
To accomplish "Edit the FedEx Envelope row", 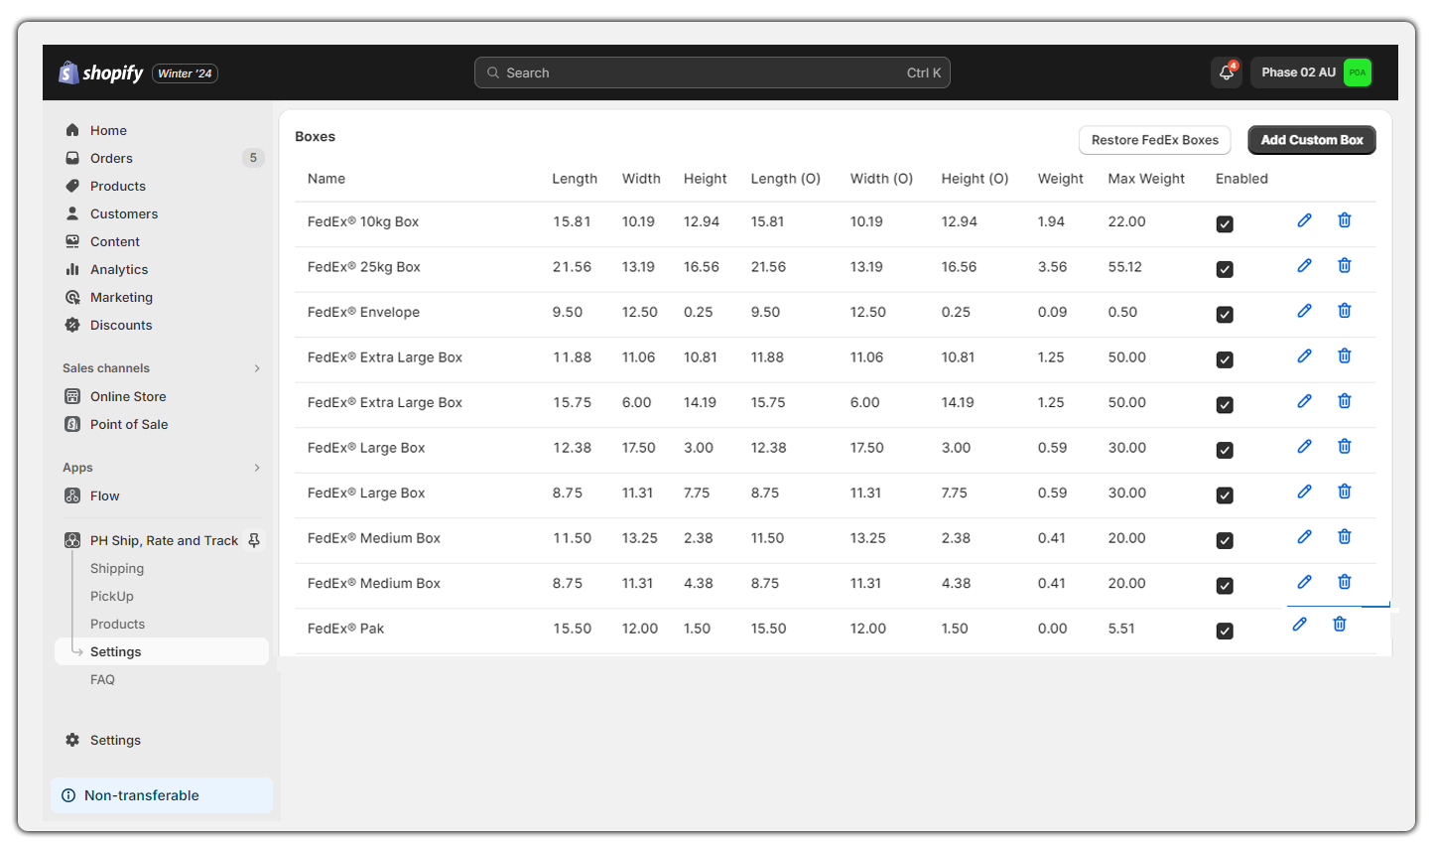I will [1304, 311].
